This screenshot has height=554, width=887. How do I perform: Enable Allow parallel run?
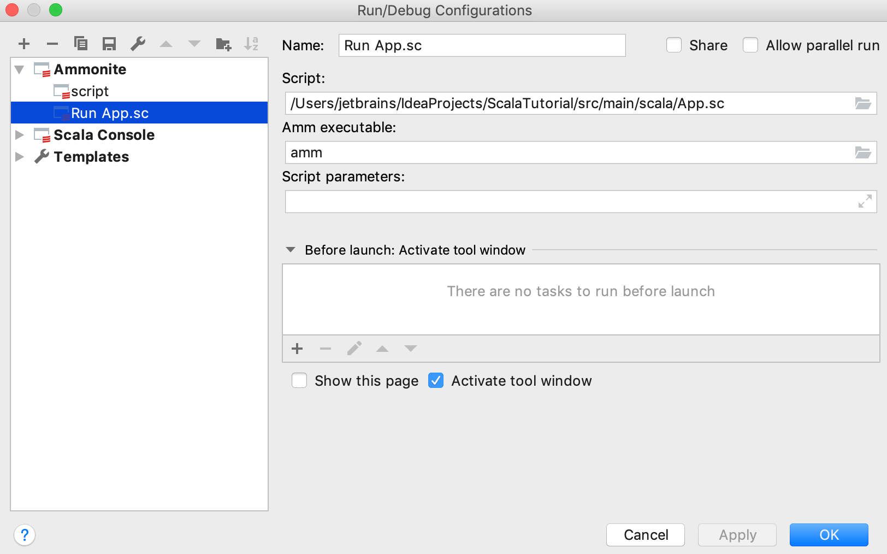pyautogui.click(x=751, y=45)
